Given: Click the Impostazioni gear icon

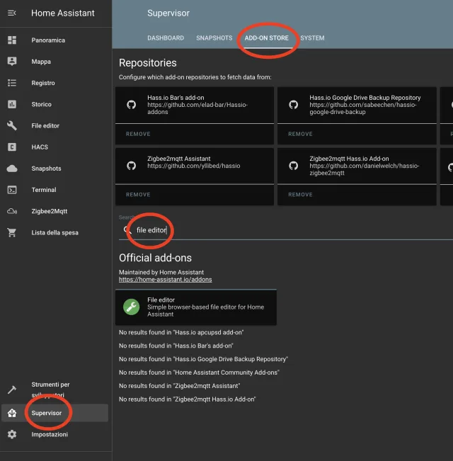Looking at the screenshot, I should click(12, 434).
